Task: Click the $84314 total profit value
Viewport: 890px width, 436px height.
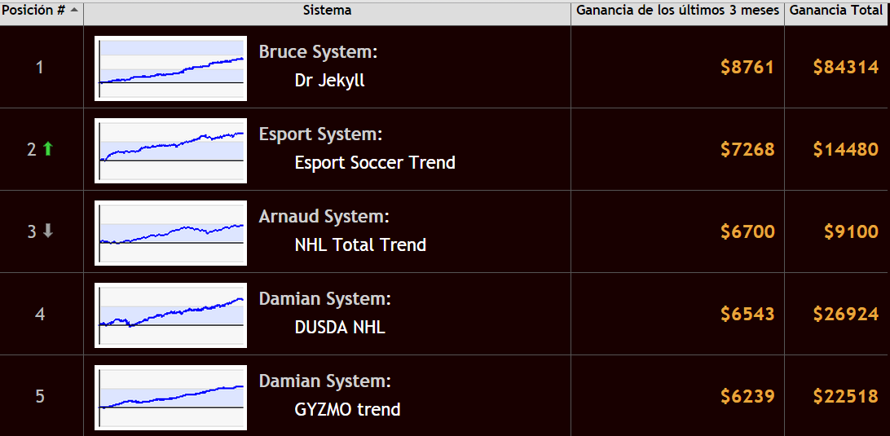Action: [846, 68]
